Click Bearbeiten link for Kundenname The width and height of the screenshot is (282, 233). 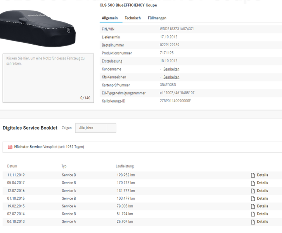coord(171,69)
